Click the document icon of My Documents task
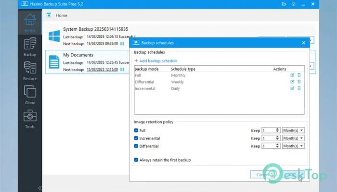Viewport: 337px width, 192px height. click(54, 62)
